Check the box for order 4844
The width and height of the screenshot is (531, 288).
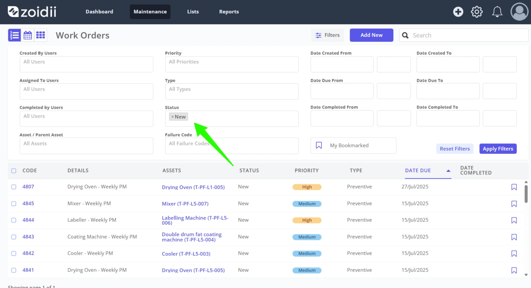point(14,220)
